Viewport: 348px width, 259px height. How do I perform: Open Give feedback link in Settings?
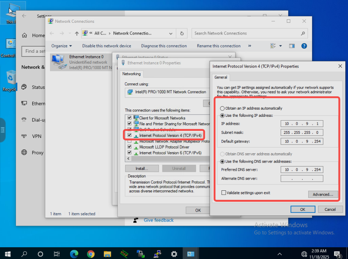[158, 220]
